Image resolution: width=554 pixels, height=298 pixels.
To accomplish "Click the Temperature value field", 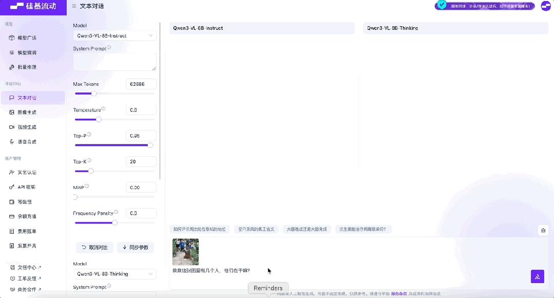I will click(141, 110).
